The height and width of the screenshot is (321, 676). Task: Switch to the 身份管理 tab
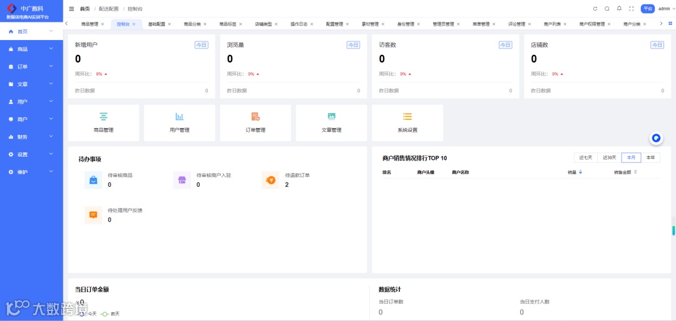pyautogui.click(x=406, y=24)
